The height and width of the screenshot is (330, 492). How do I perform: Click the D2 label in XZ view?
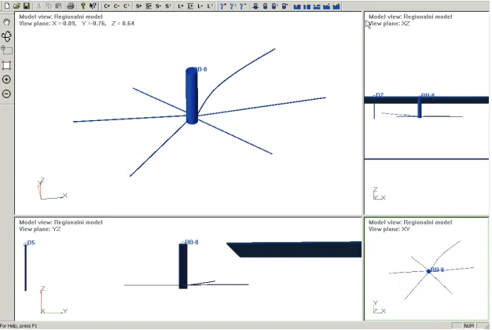click(x=379, y=95)
